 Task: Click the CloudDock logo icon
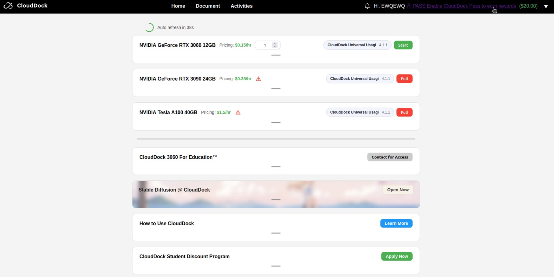coord(8,6)
